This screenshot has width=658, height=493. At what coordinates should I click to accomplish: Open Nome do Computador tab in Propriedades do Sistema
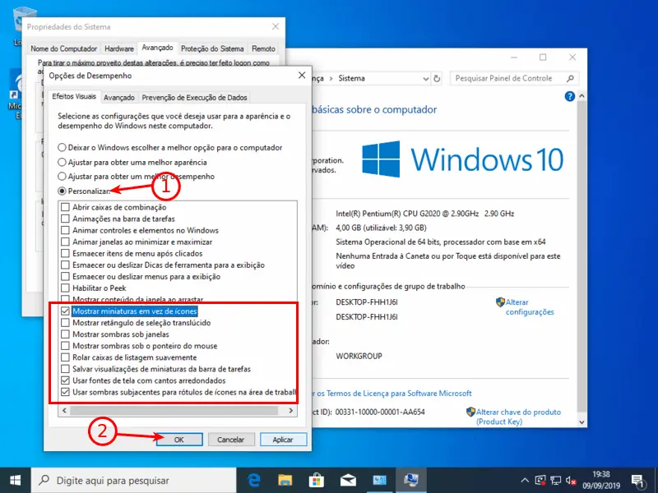(64, 48)
